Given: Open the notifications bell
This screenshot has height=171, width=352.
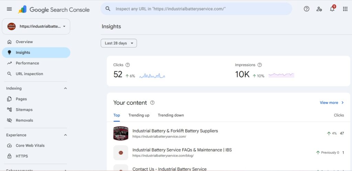Looking at the screenshot, I should tap(332, 9).
